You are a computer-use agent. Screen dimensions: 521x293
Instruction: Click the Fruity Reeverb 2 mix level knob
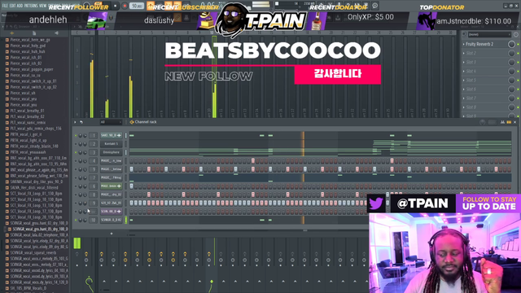pos(511,44)
